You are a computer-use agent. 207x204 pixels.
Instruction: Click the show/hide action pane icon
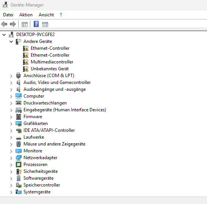click(45, 24)
